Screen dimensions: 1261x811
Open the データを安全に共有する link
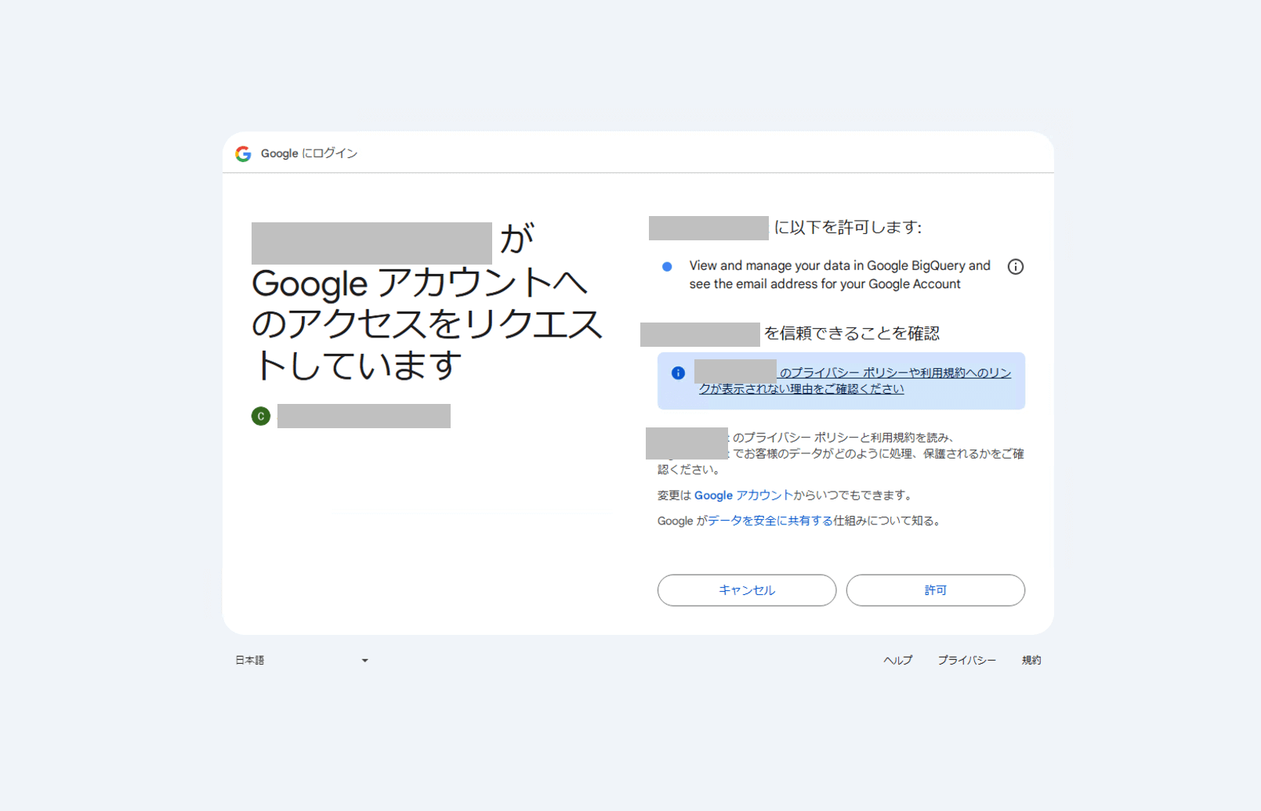770,521
